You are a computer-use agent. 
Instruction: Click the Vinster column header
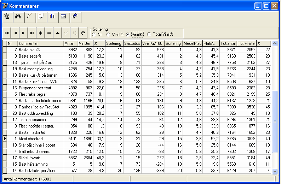86,43
